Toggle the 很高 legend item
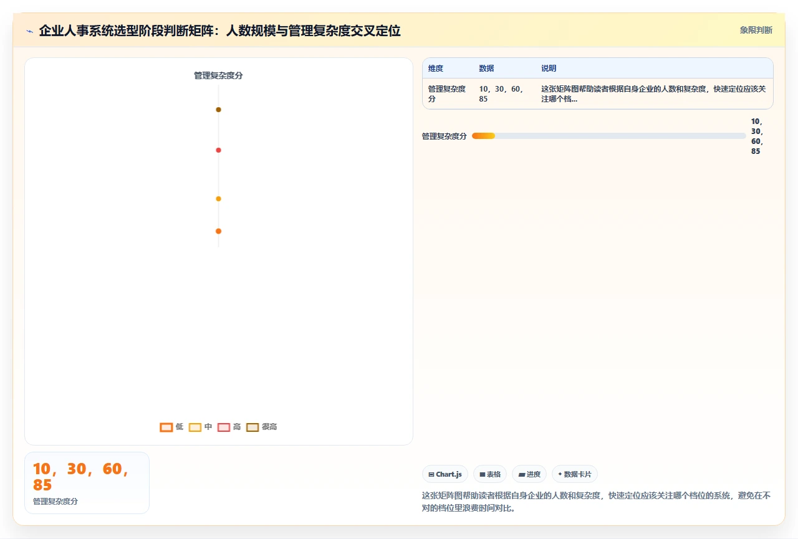 (262, 427)
